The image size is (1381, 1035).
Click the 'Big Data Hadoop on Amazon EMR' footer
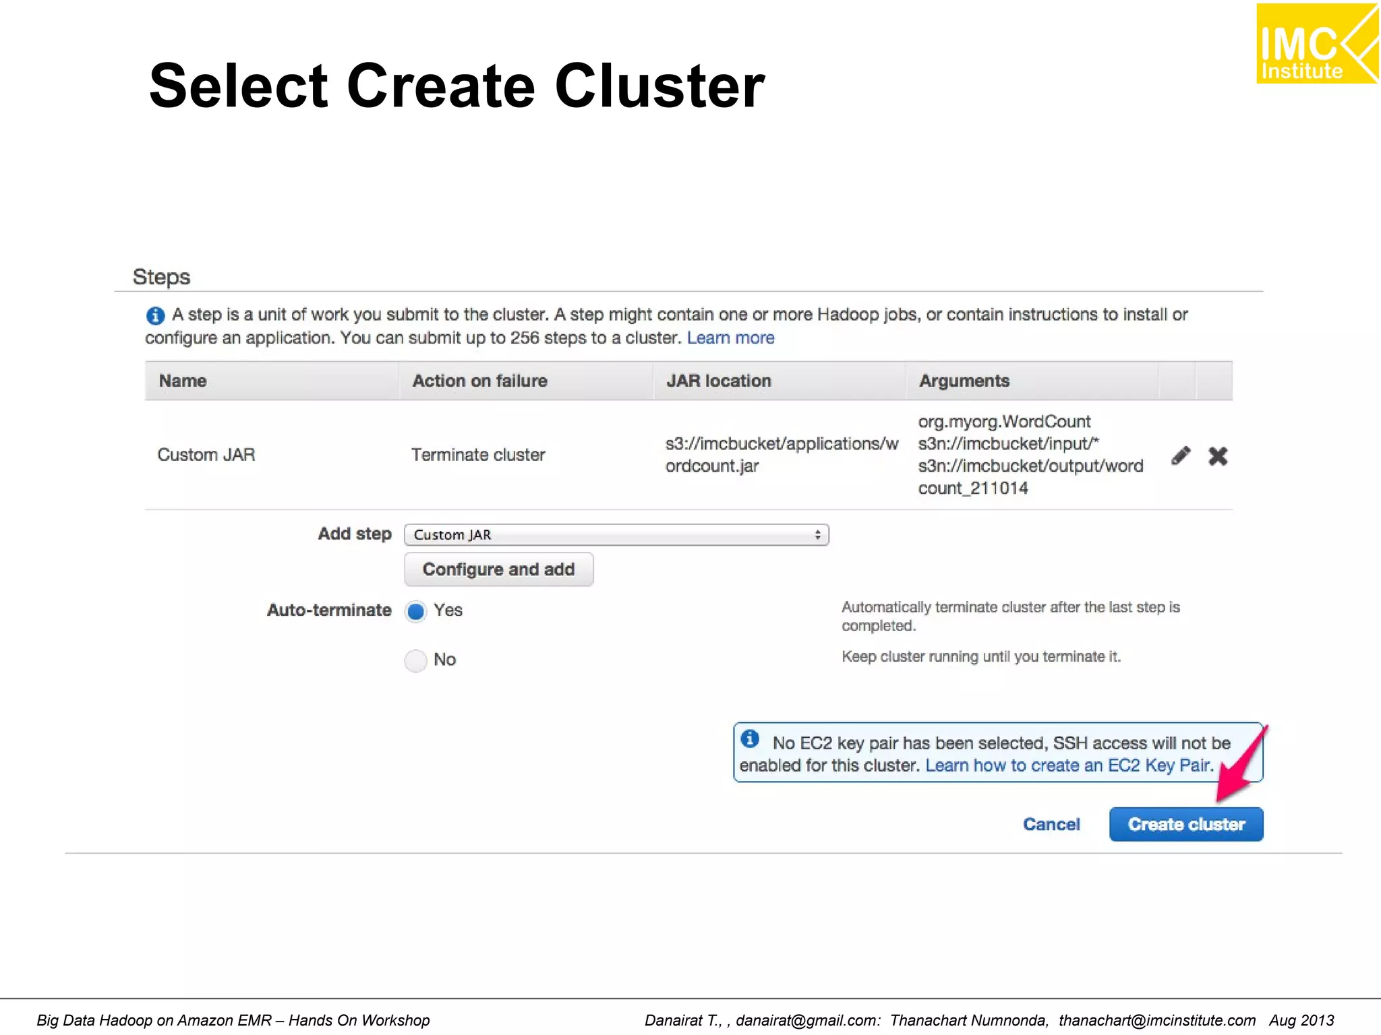233,1020
